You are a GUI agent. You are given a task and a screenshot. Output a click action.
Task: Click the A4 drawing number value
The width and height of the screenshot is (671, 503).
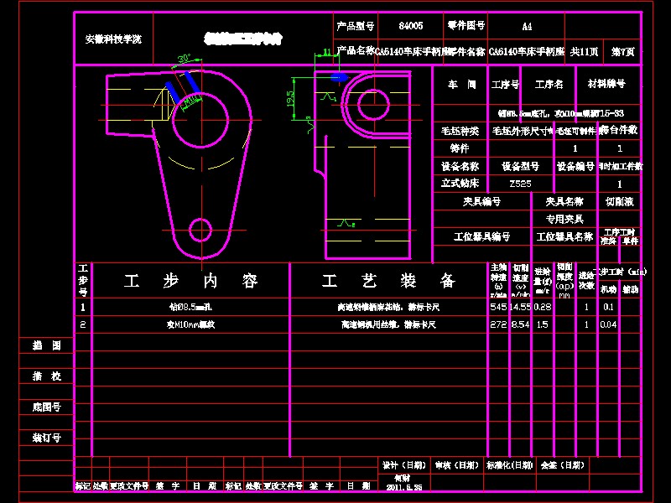pos(527,27)
